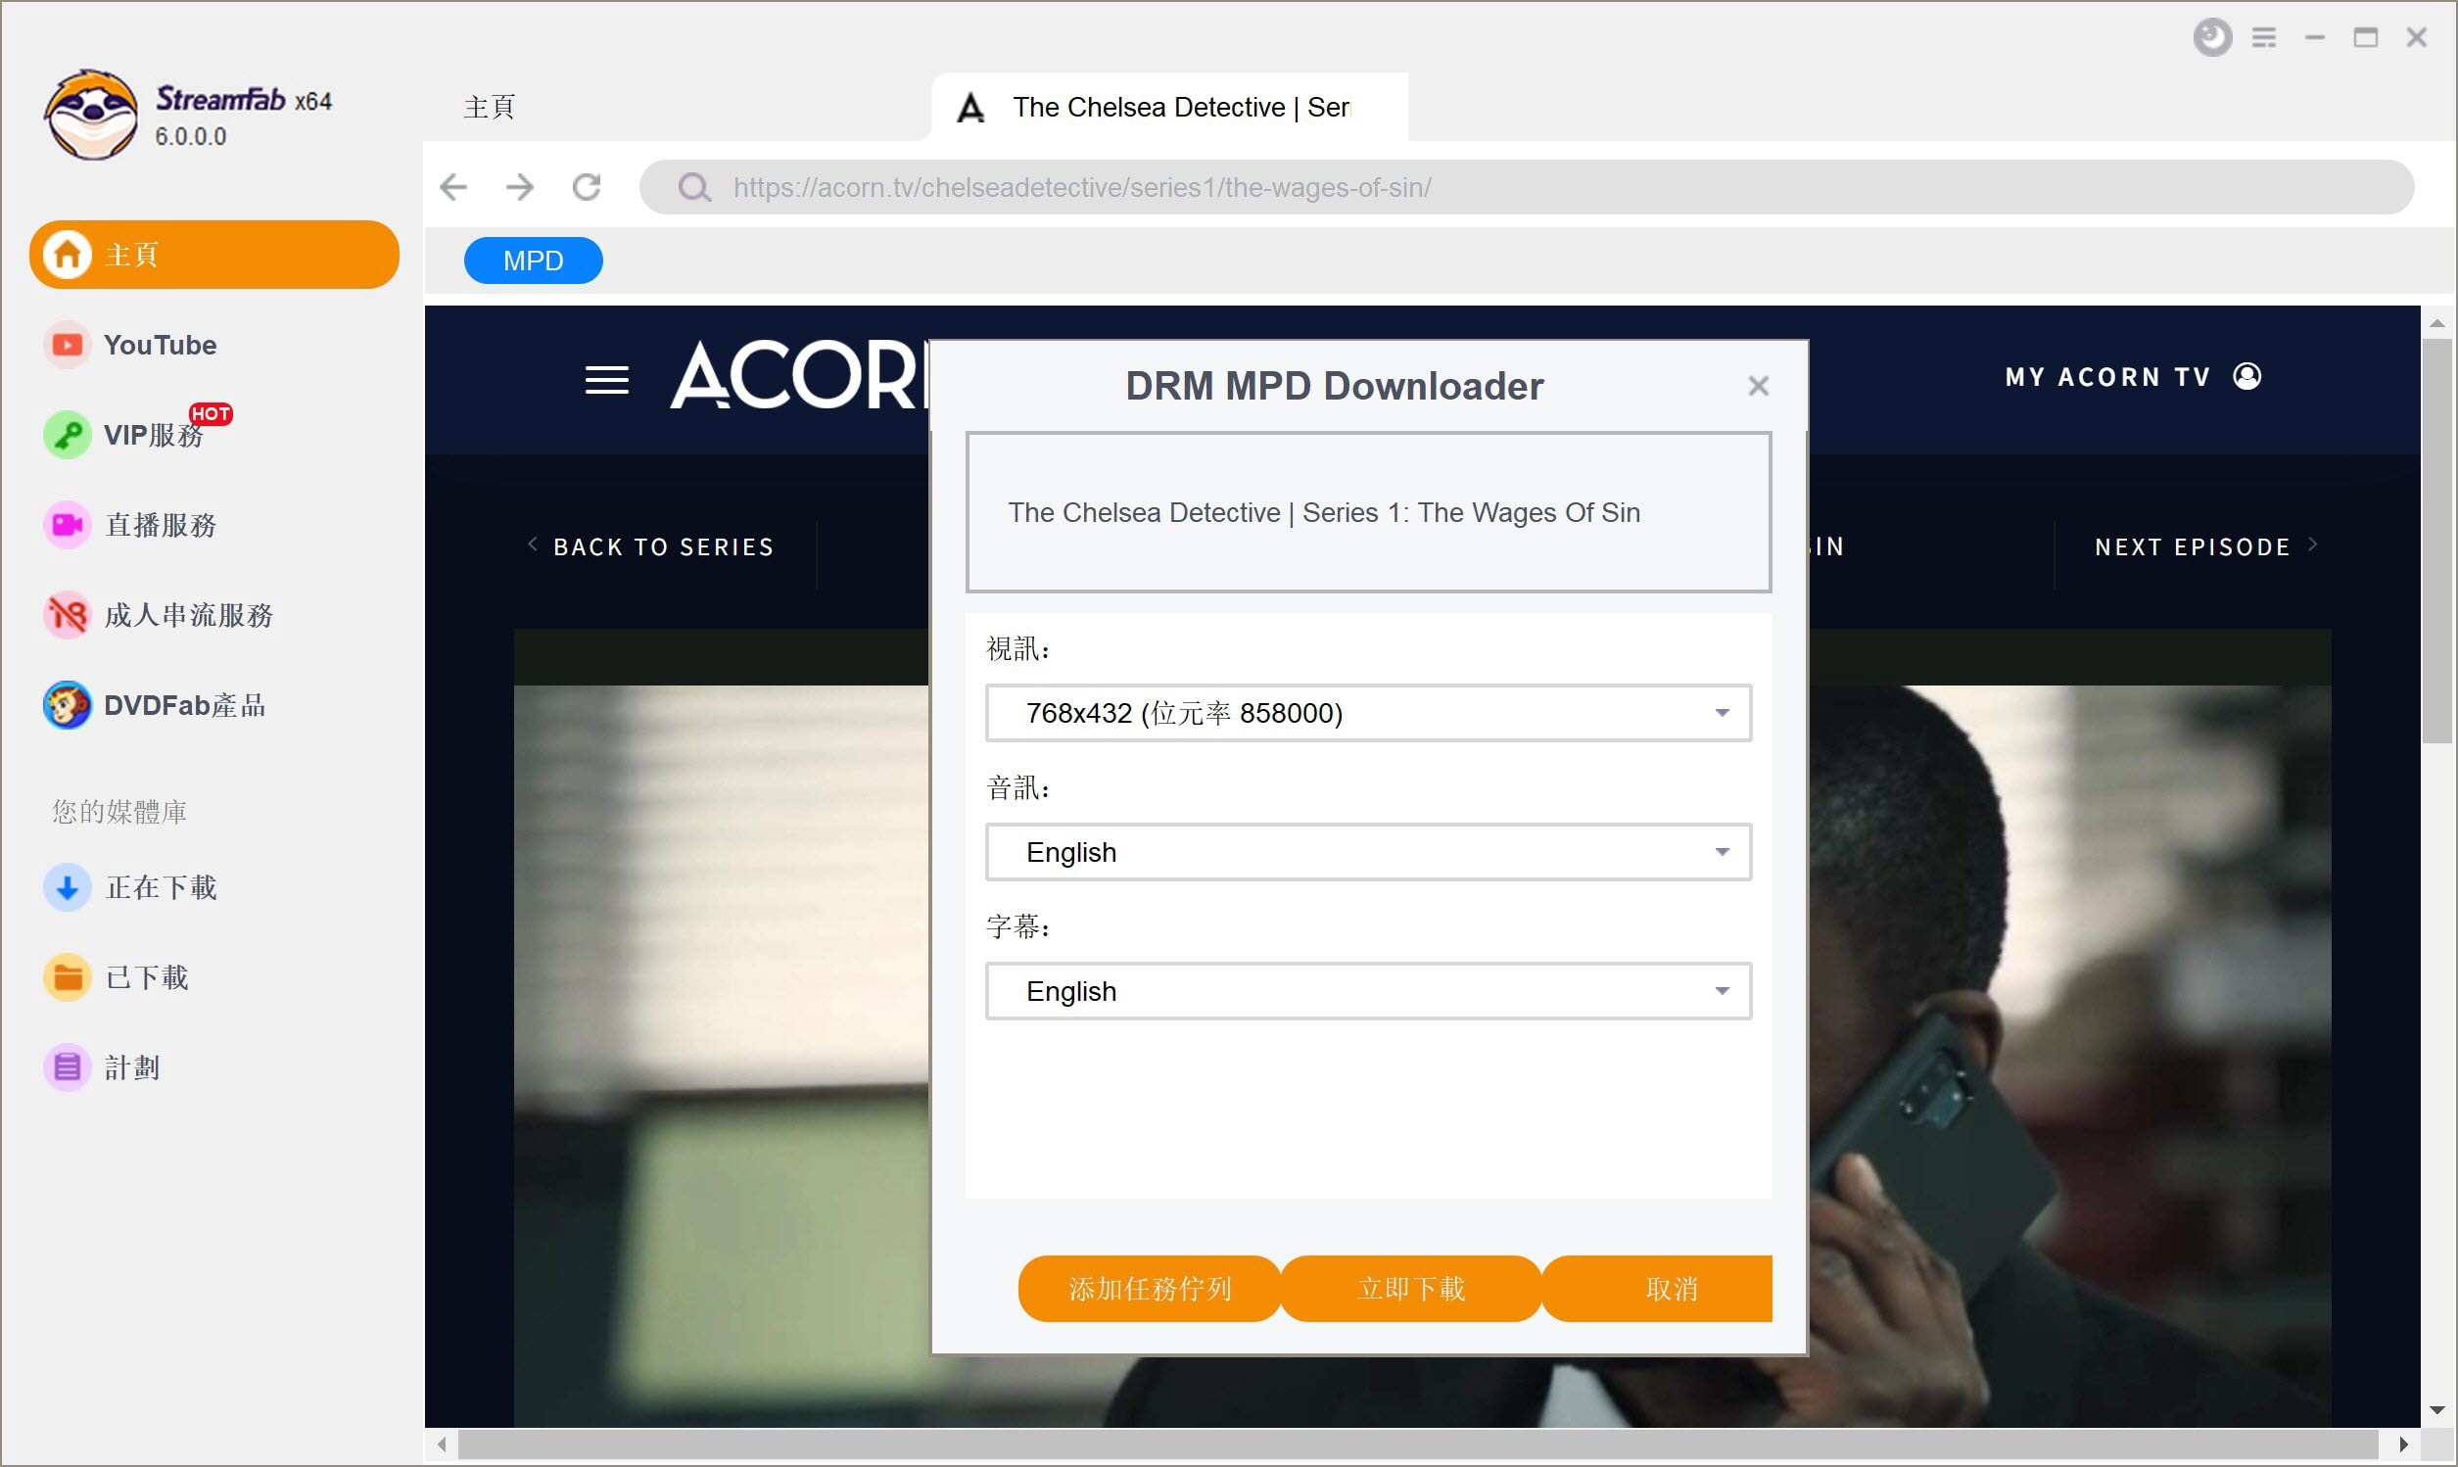Click the search magnifier in address bar
Screen dimensions: 2458x1467
tap(695, 187)
